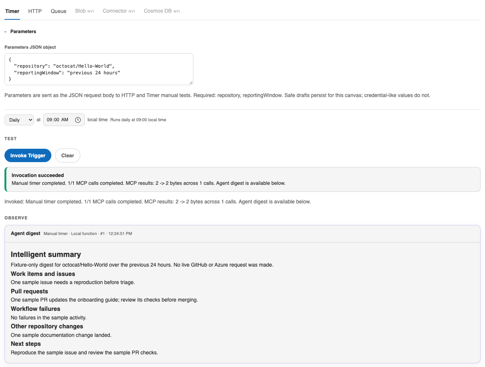
Task: Open the clock picker in time field
Action: 78,120
